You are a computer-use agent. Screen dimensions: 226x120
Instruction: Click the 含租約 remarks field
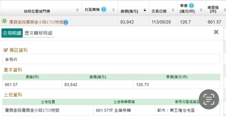tap(111, 59)
